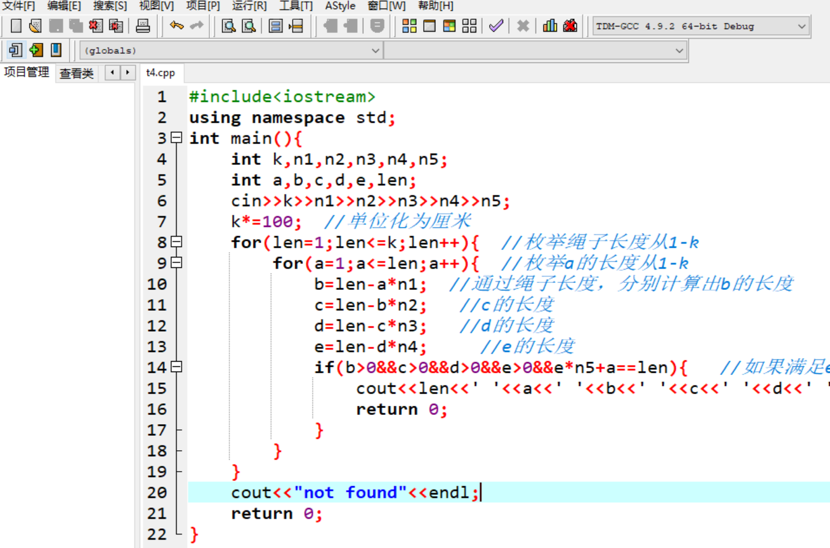The width and height of the screenshot is (830, 548).
Task: Collapse the main function fold at line 3
Action: point(177,138)
